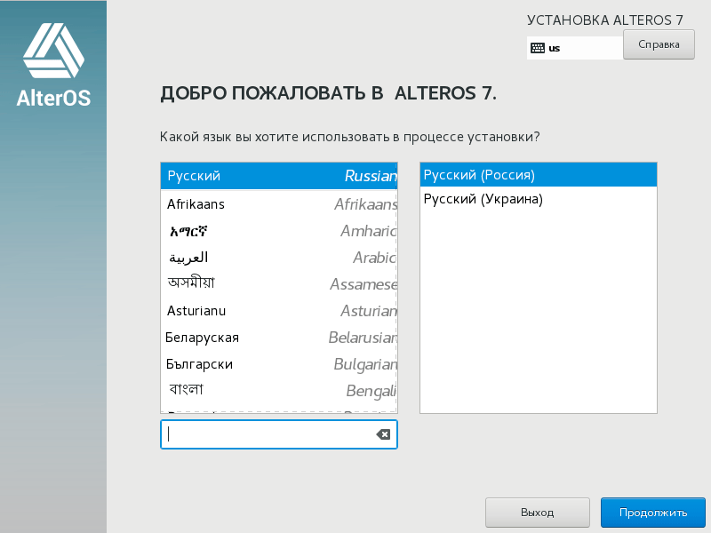This screenshot has height=533, width=711.
Task: Click the Выход button
Action: click(538, 513)
